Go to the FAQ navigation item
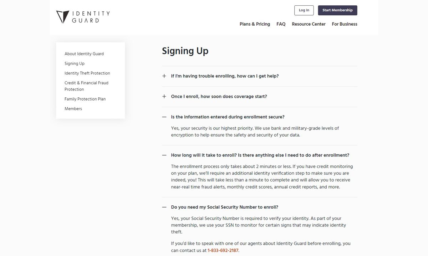Viewport: 428px width, 256px height. click(x=281, y=24)
